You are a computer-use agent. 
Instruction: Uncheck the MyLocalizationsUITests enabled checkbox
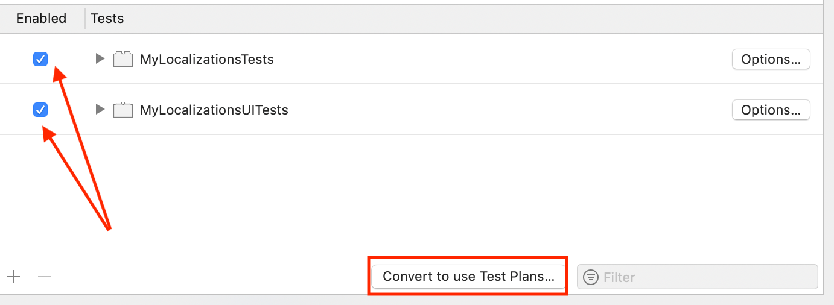(x=40, y=110)
